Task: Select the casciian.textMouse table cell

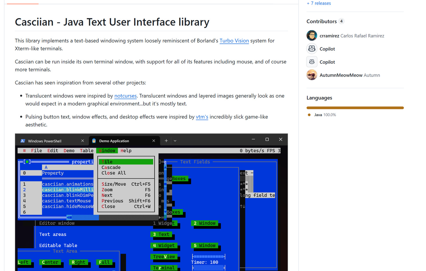Action: (68, 201)
